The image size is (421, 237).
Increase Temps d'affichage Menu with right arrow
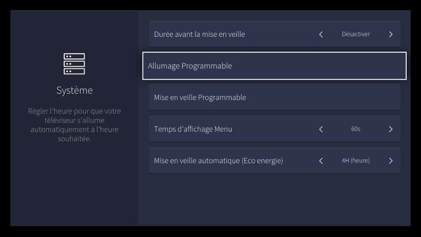(x=390, y=129)
